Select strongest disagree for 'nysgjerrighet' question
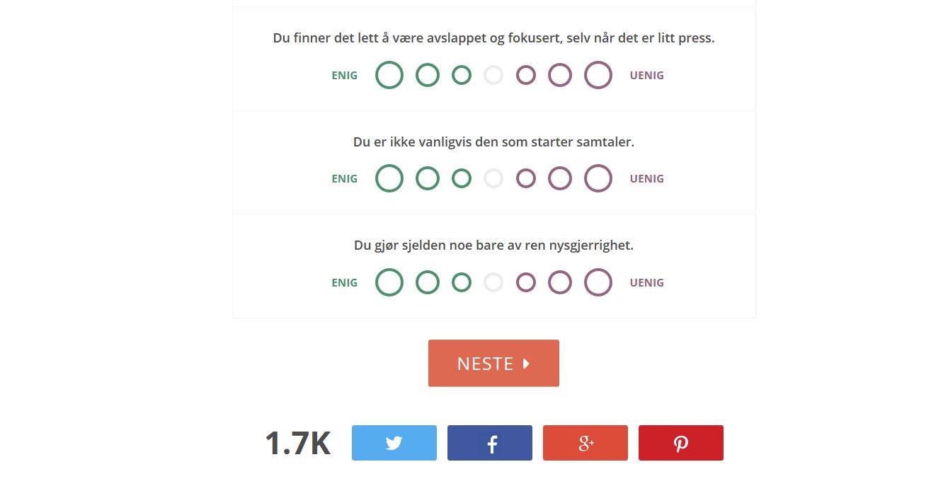The height and width of the screenshot is (491, 931). [x=598, y=282]
